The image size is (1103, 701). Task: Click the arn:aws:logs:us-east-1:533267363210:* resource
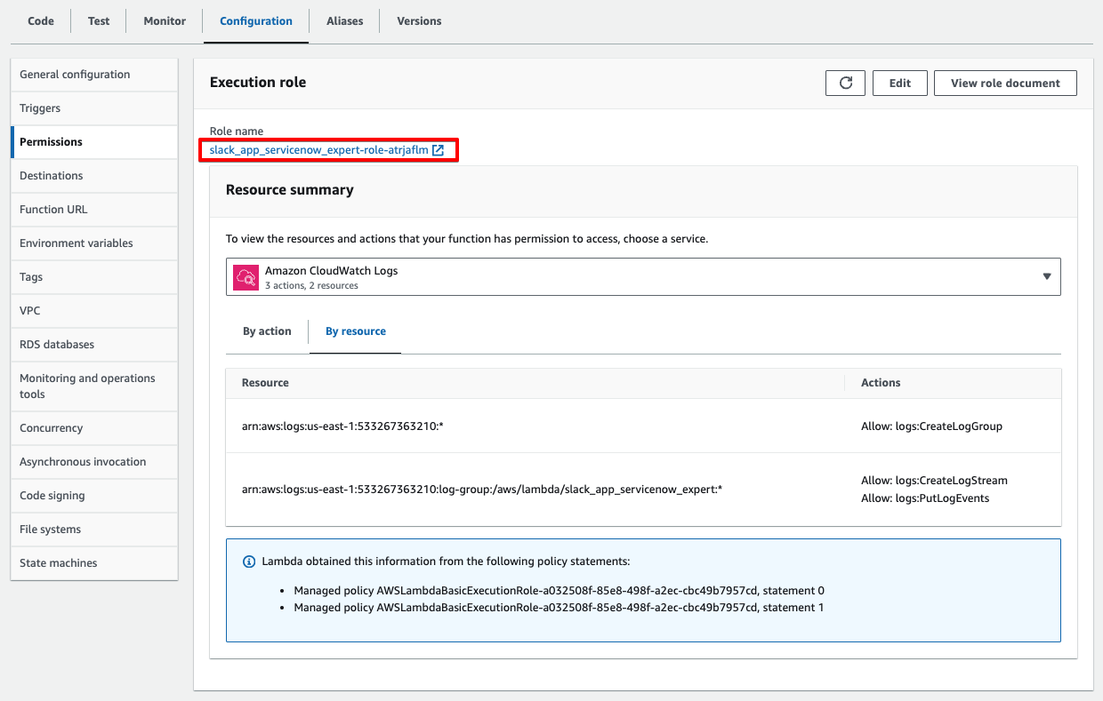(342, 426)
